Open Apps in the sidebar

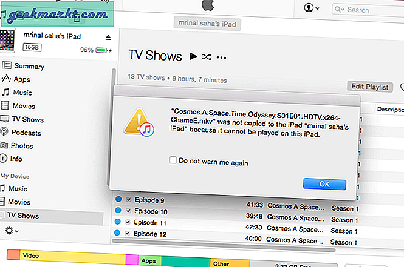point(22,79)
